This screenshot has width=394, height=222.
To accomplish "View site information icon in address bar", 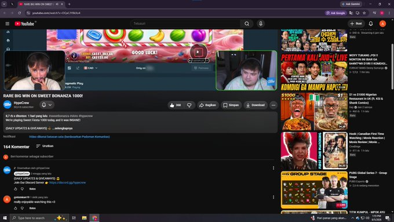I will 28,13.
